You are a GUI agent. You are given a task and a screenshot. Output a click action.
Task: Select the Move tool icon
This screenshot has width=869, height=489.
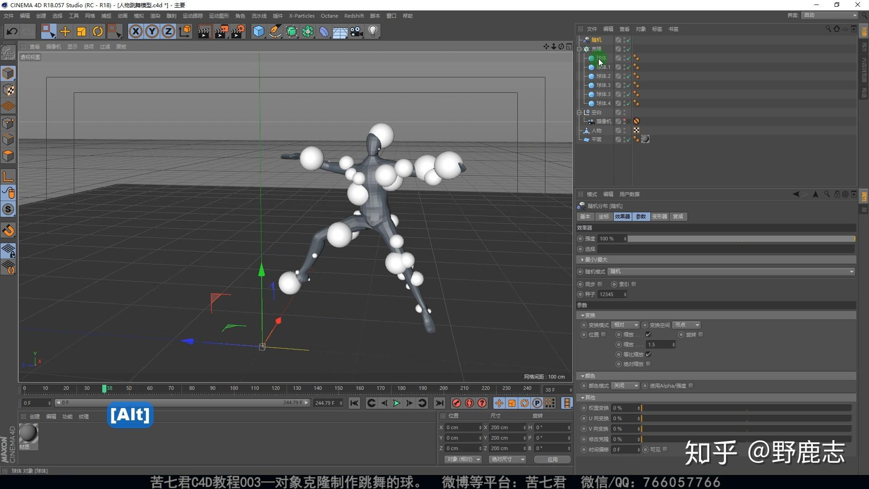(65, 31)
